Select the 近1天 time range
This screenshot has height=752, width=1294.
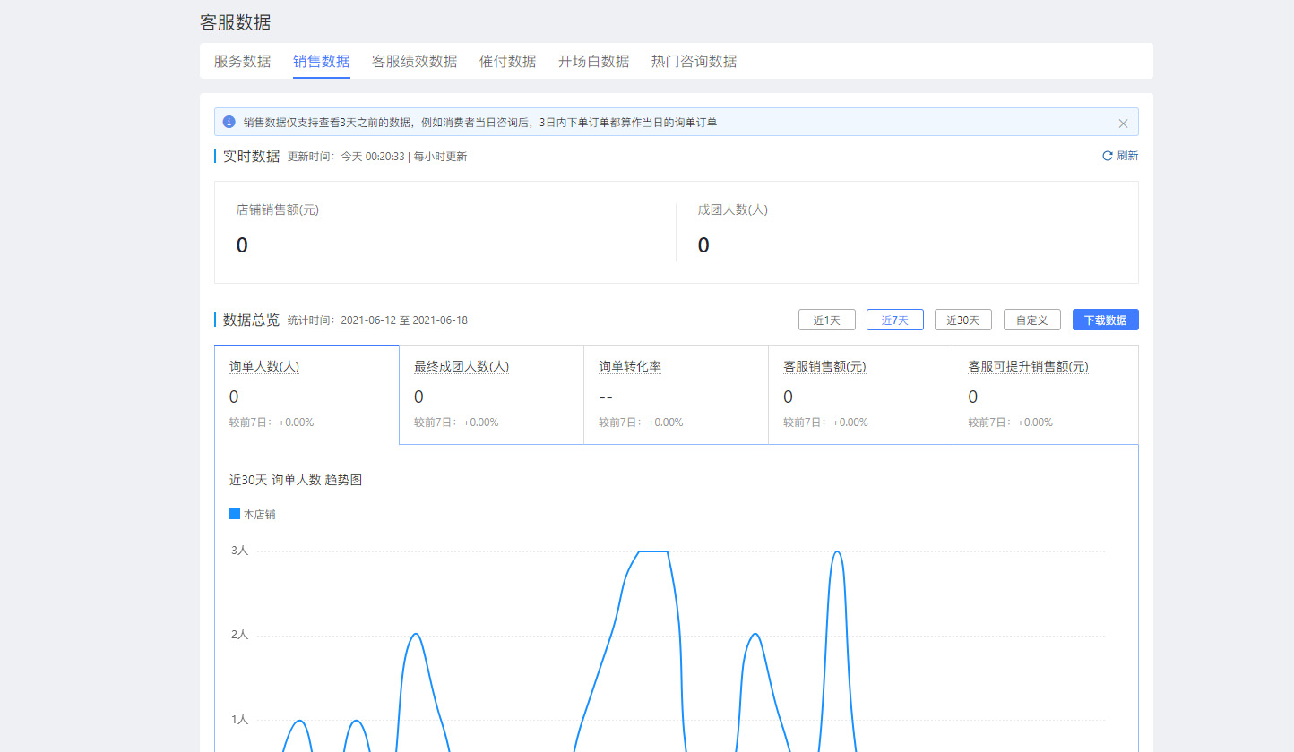(826, 319)
